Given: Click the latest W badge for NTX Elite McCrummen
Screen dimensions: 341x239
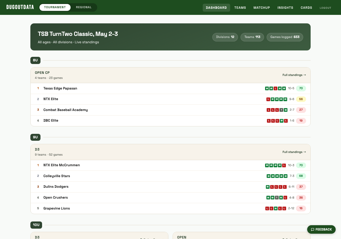Looking at the screenshot, I should [x=280, y=165].
